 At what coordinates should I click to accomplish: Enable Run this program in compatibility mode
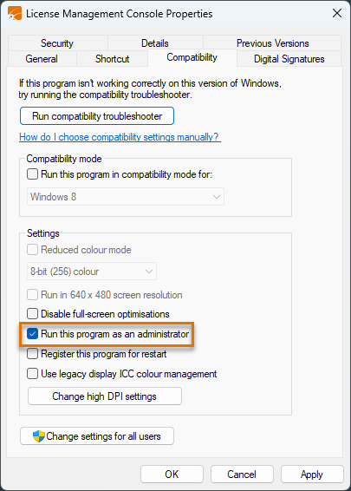(33, 174)
